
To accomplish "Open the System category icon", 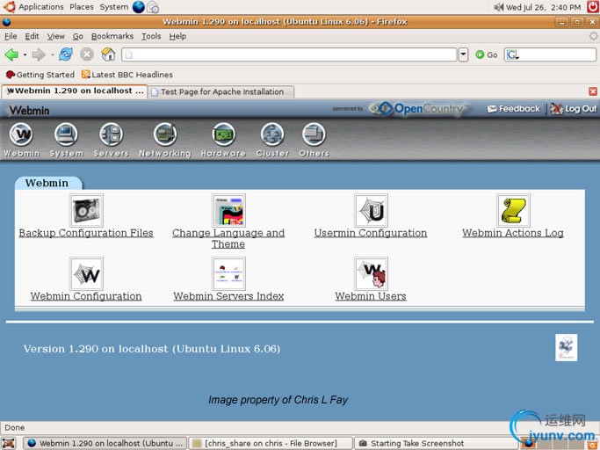I will click(66, 134).
